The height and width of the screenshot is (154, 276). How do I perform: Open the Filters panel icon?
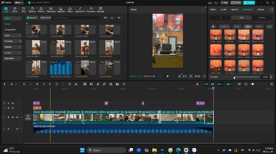tap(70, 10)
